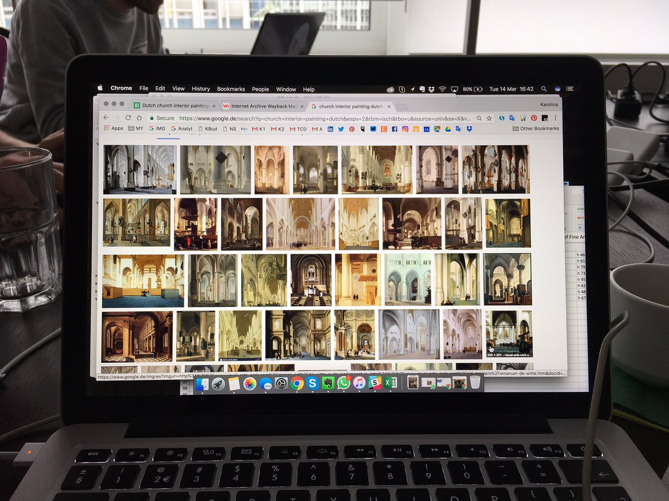Open the Window menu
This screenshot has width=669, height=501.
(x=286, y=89)
